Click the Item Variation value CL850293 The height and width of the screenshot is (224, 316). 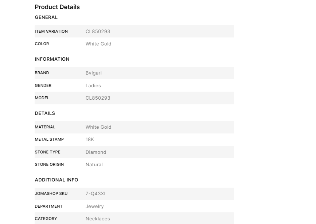[98, 32]
